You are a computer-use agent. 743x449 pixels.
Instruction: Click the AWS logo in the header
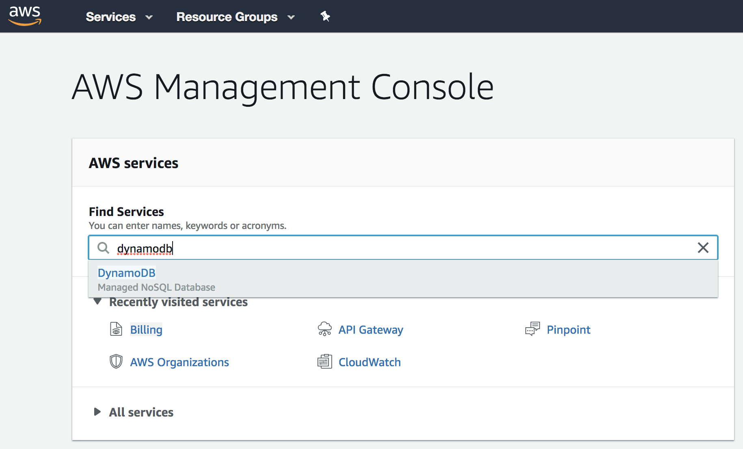(x=25, y=16)
